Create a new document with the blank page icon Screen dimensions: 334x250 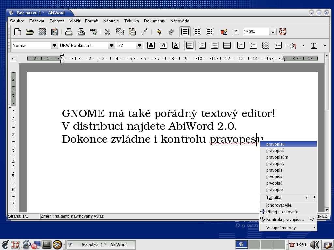(x=18, y=32)
